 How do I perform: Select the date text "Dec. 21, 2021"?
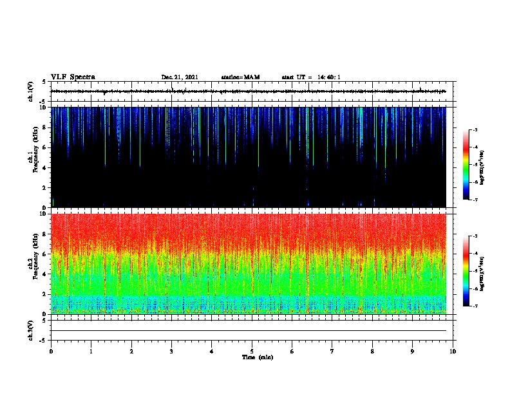coord(180,77)
